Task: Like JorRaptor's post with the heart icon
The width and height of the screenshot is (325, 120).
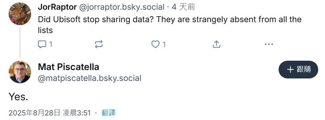Action: coord(155,44)
